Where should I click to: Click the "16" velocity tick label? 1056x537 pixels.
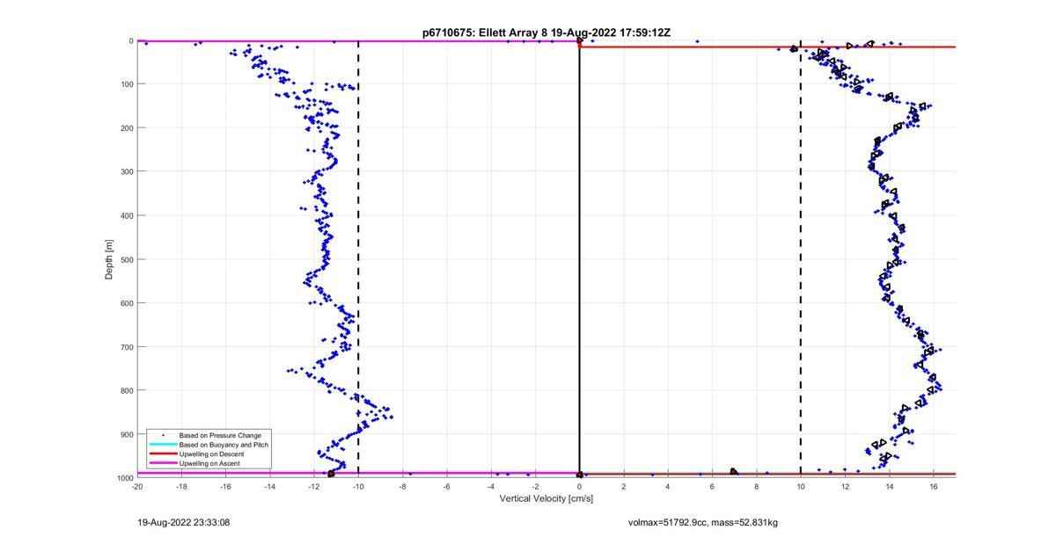point(933,486)
